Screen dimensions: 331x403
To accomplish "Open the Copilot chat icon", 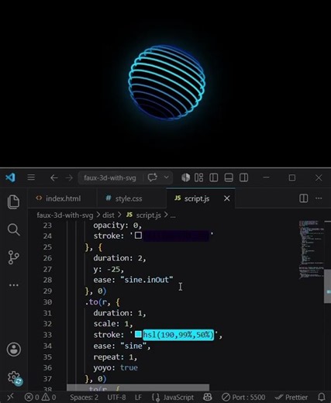I will 153,177.
